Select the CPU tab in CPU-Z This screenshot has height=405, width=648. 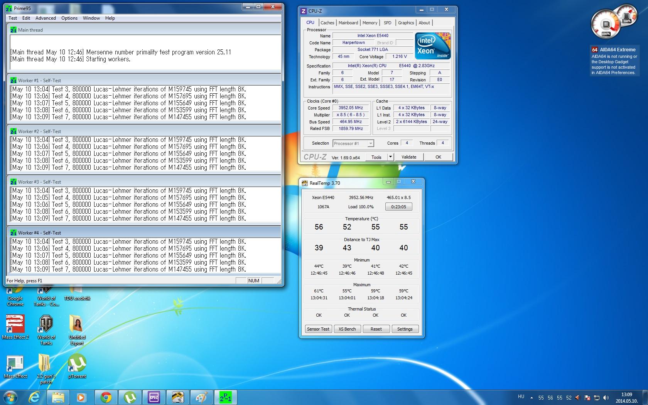click(x=310, y=22)
